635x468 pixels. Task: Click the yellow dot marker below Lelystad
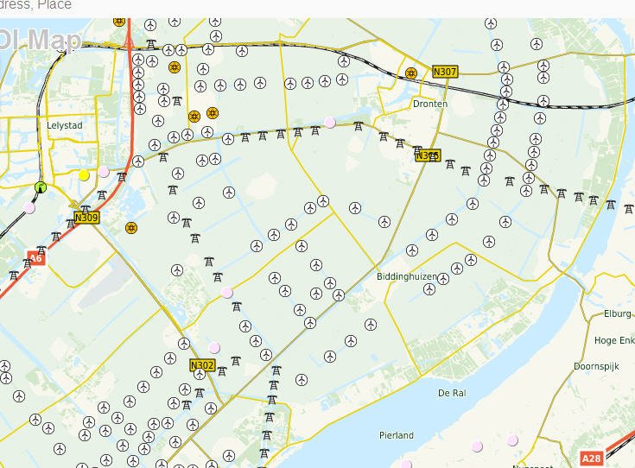(84, 175)
